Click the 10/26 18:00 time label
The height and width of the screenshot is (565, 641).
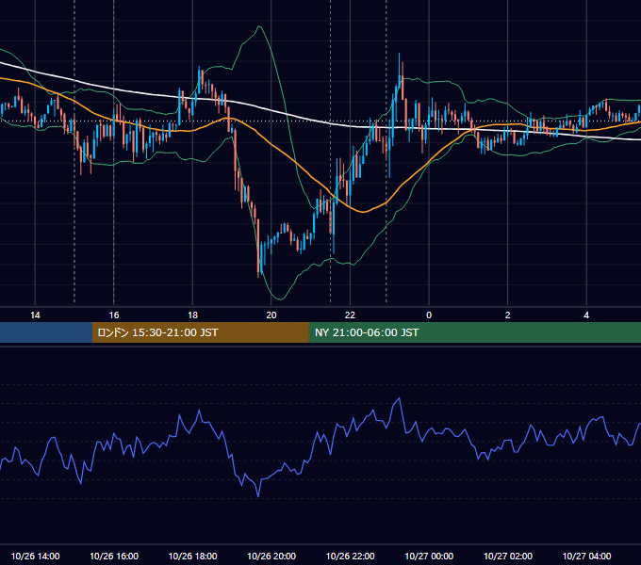click(x=192, y=556)
